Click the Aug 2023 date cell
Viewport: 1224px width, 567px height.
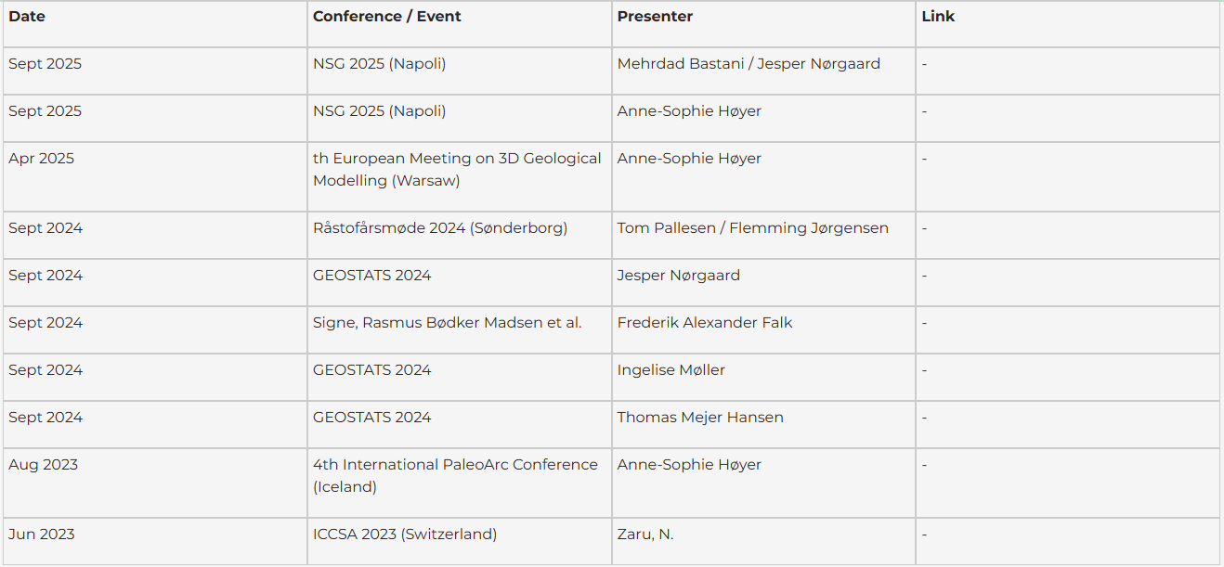[44, 465]
